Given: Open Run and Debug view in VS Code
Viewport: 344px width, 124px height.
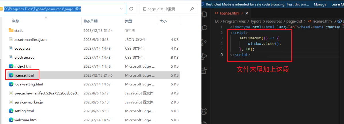Looking at the screenshot, I should pyautogui.click(x=204, y=56).
